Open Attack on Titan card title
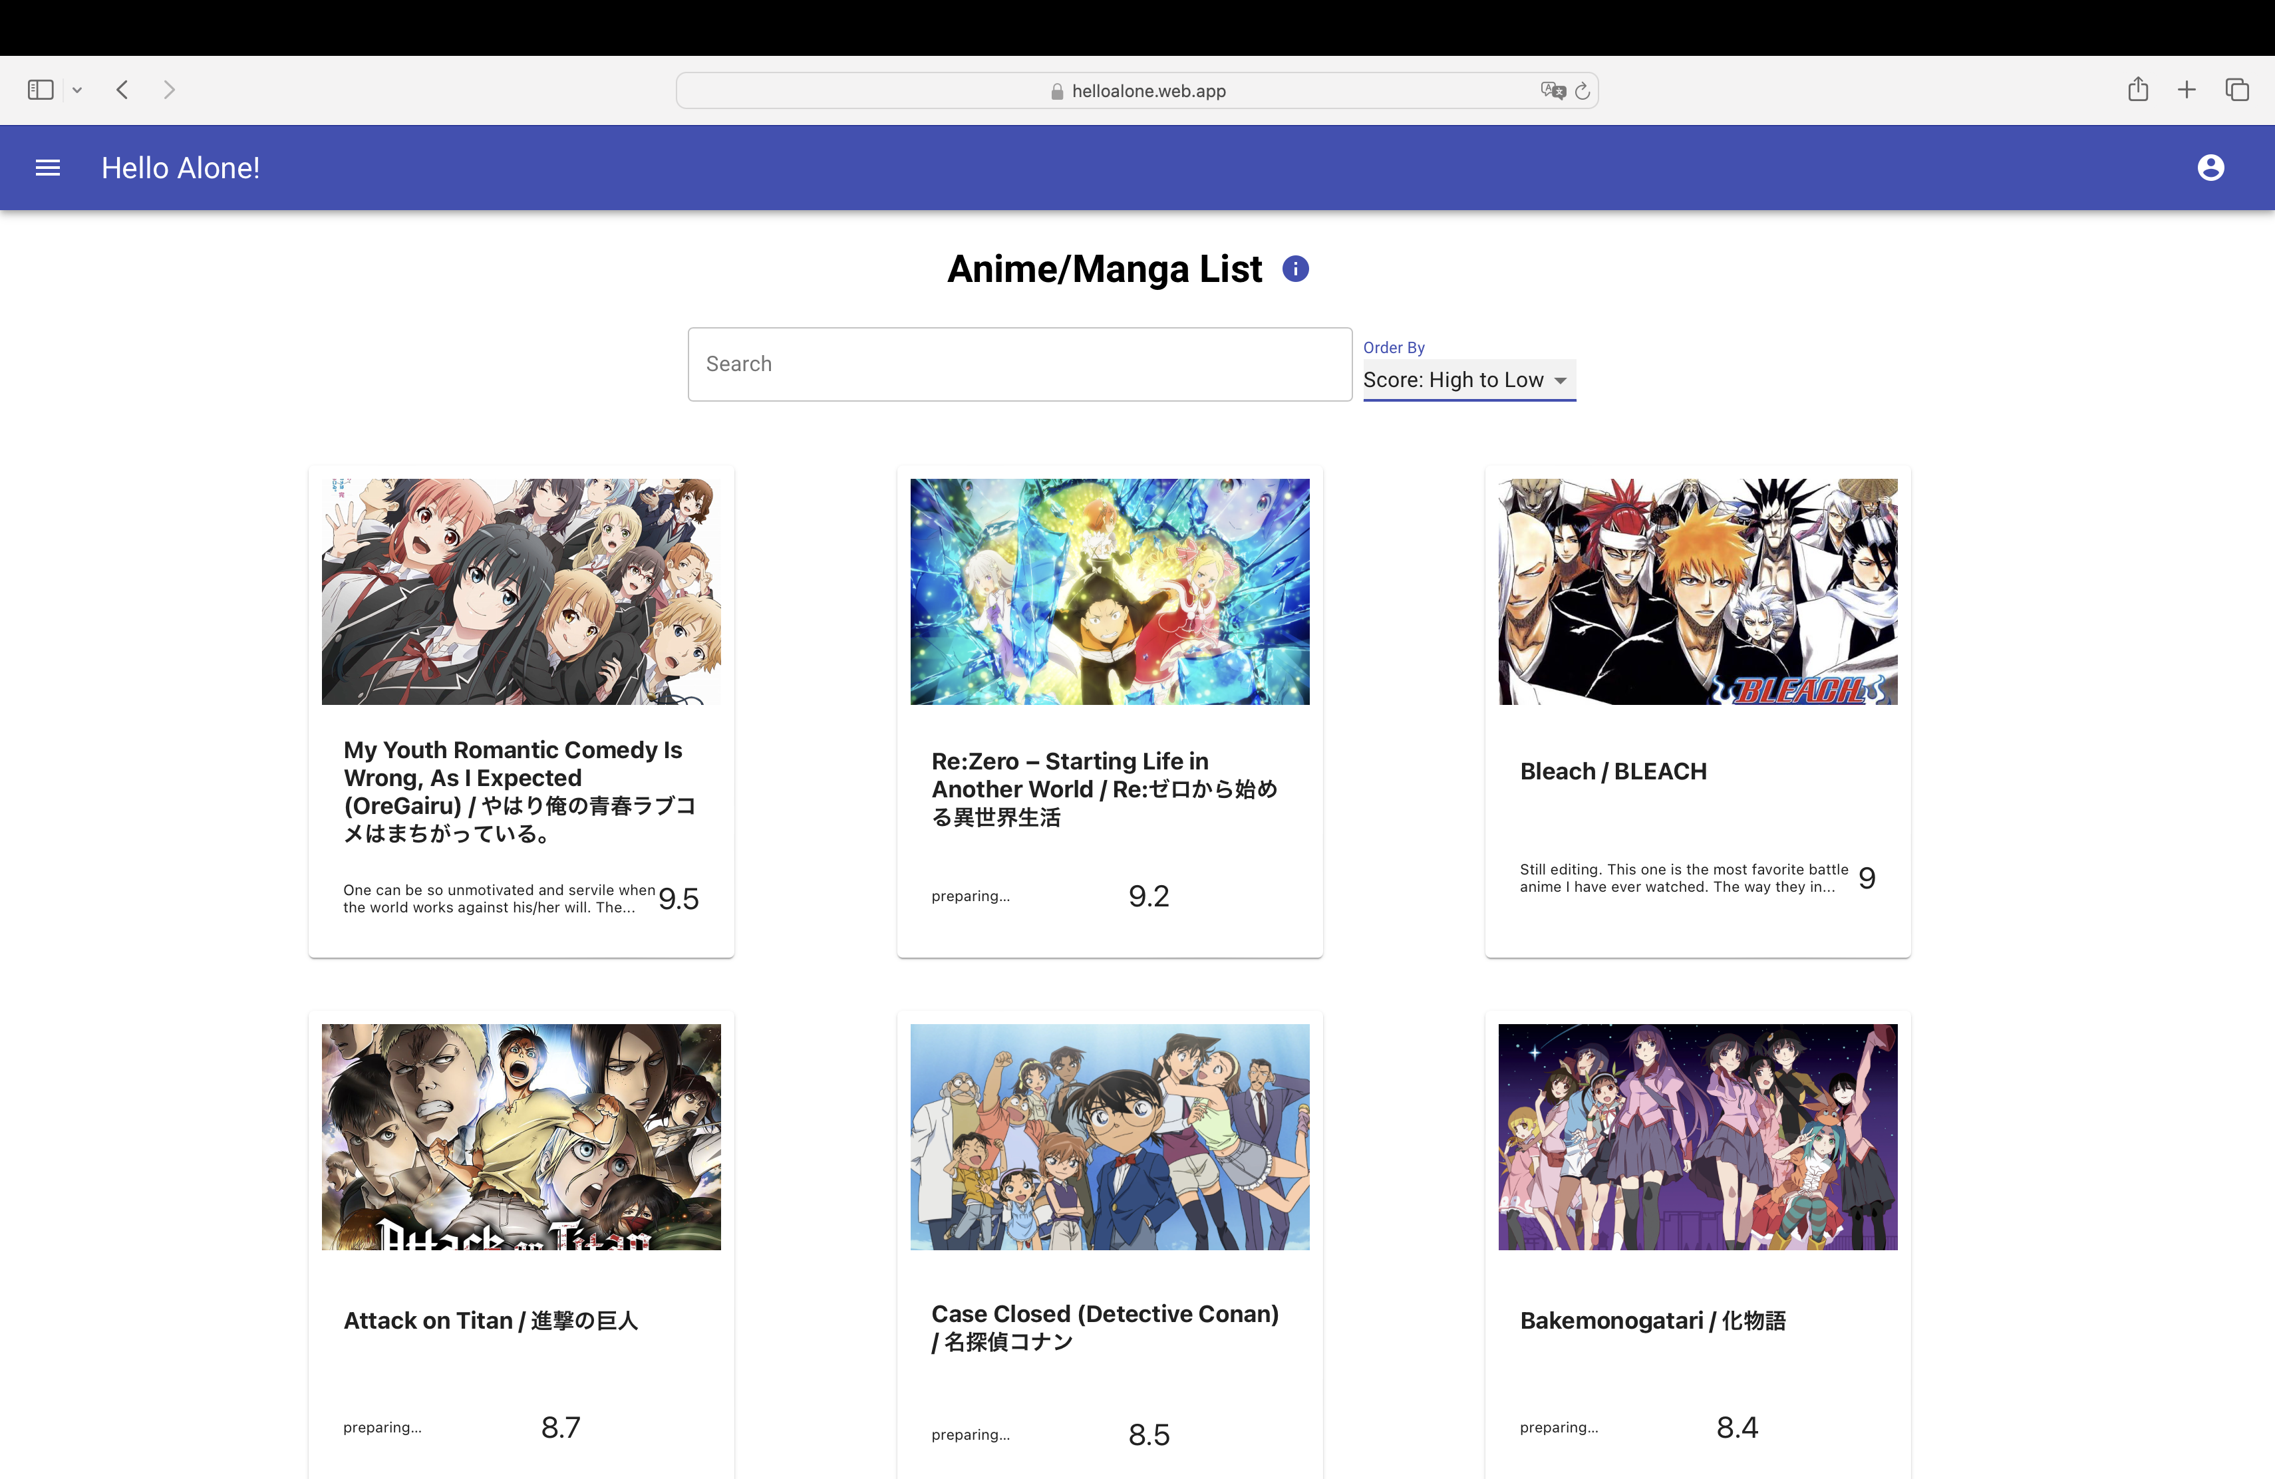2275x1479 pixels. click(x=490, y=1321)
